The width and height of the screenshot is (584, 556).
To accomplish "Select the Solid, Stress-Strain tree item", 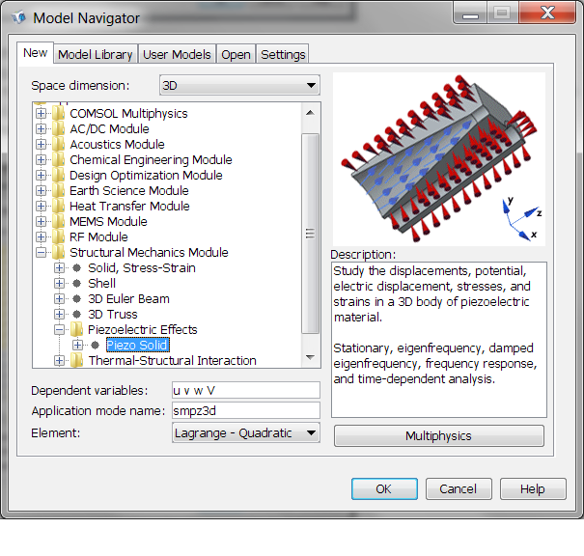I will pyautogui.click(x=142, y=267).
